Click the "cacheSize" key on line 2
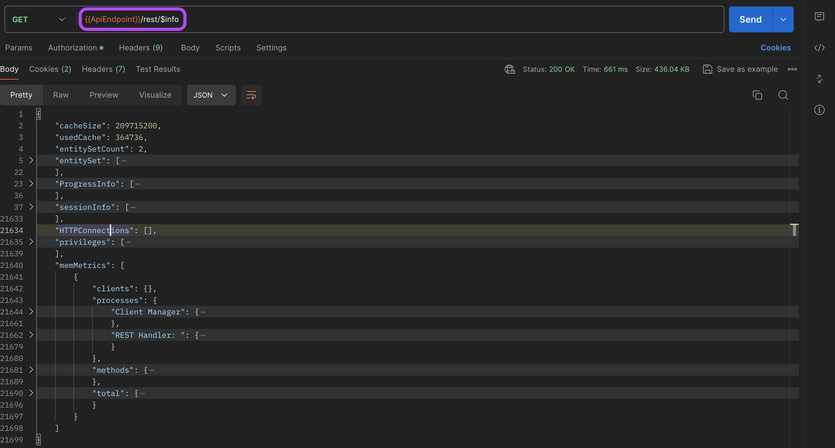This screenshot has width=835, height=448. click(x=80, y=125)
